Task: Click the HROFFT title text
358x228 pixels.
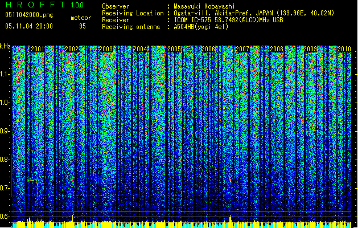Action: pos(35,5)
